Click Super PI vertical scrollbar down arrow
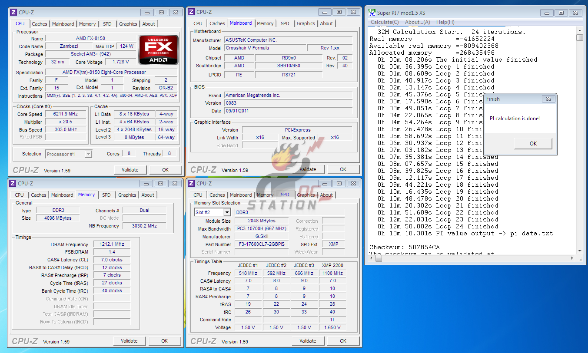 pos(580,251)
